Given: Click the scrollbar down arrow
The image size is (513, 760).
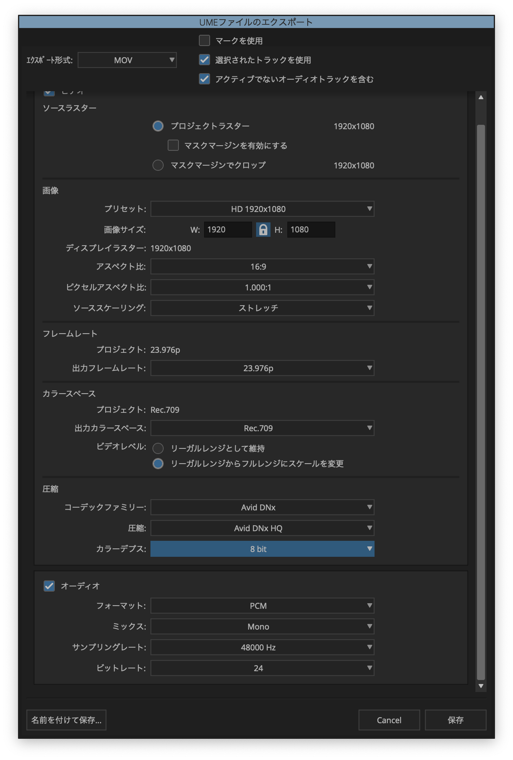Looking at the screenshot, I should pos(481,686).
